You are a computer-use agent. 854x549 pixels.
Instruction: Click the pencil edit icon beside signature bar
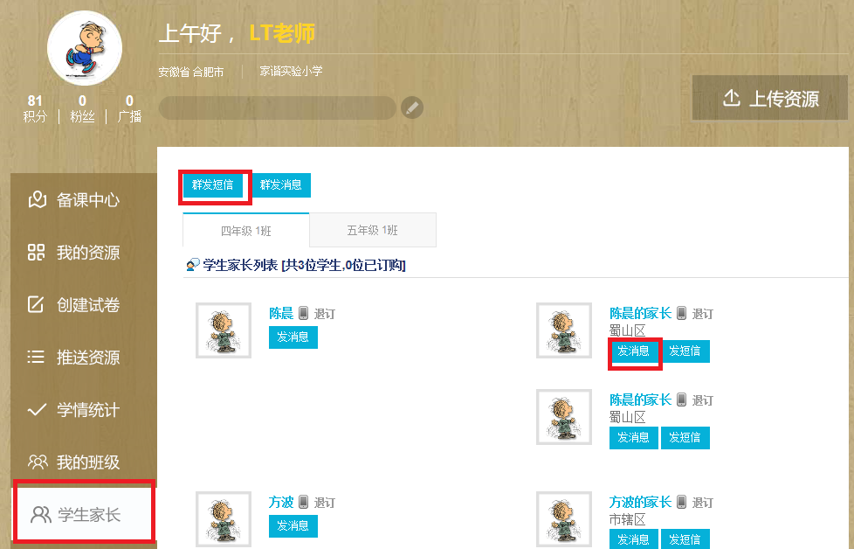[412, 108]
